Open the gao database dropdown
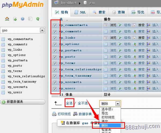161x133 pixels. coord(42,30)
